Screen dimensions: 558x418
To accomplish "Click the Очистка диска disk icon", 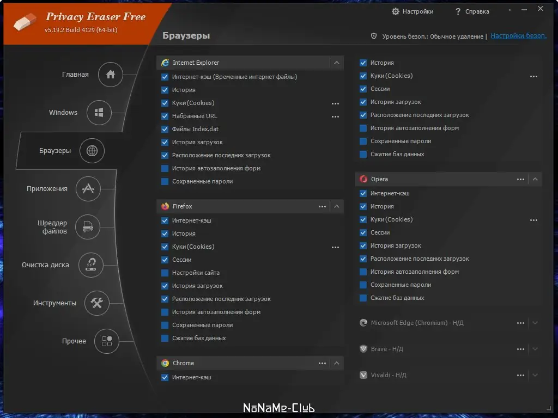I will pyautogui.click(x=91, y=265).
